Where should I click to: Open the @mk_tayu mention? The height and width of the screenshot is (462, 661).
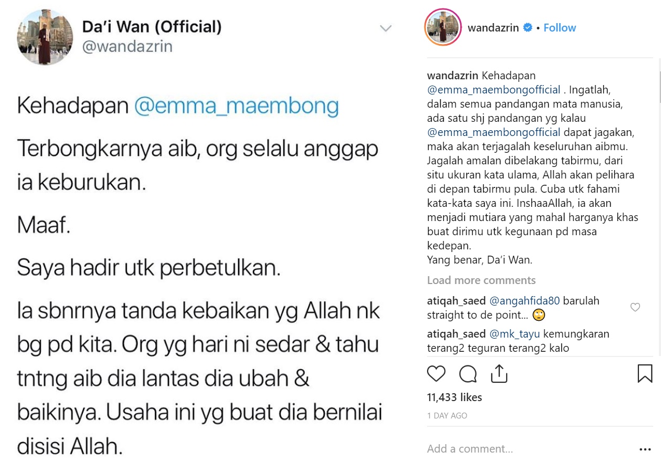515,333
